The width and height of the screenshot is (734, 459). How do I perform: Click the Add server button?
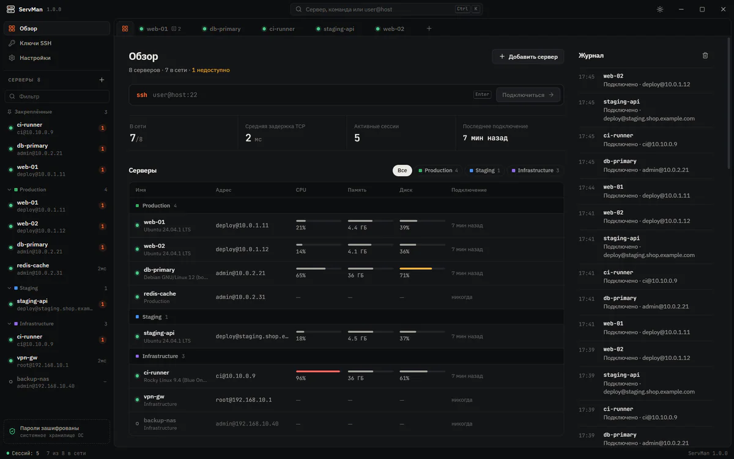[x=528, y=56]
